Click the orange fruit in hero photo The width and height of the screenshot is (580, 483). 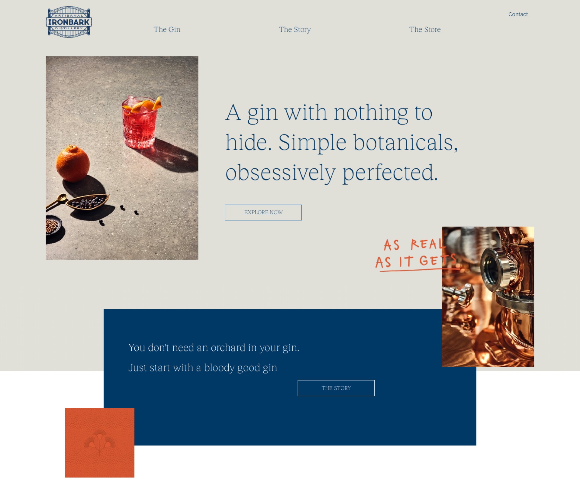pyautogui.click(x=73, y=164)
